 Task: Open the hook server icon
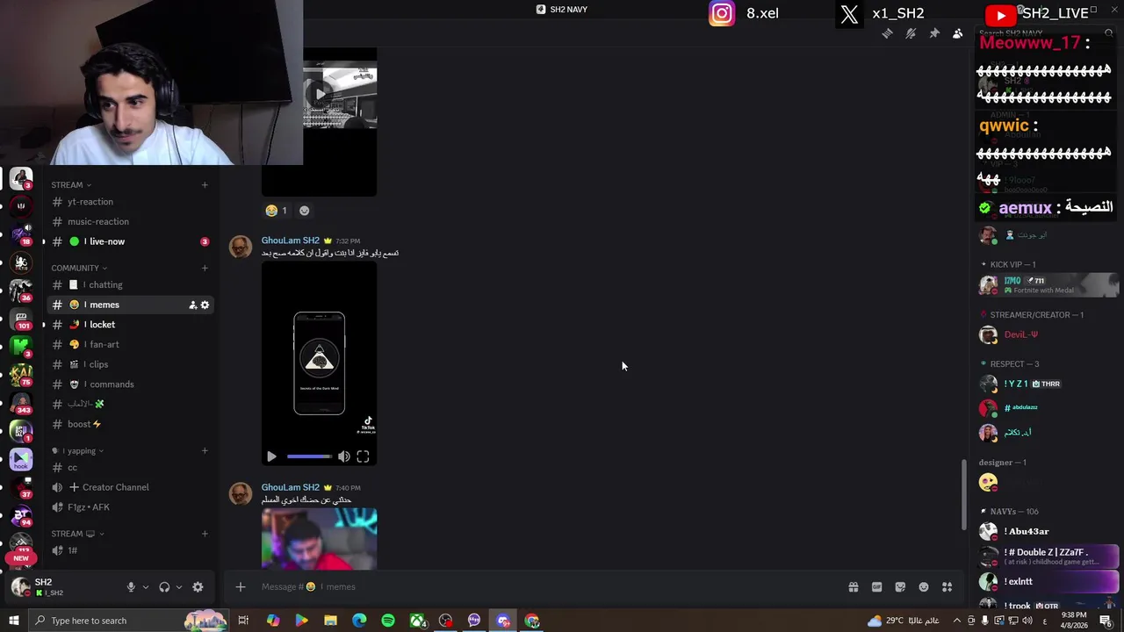[21, 459]
